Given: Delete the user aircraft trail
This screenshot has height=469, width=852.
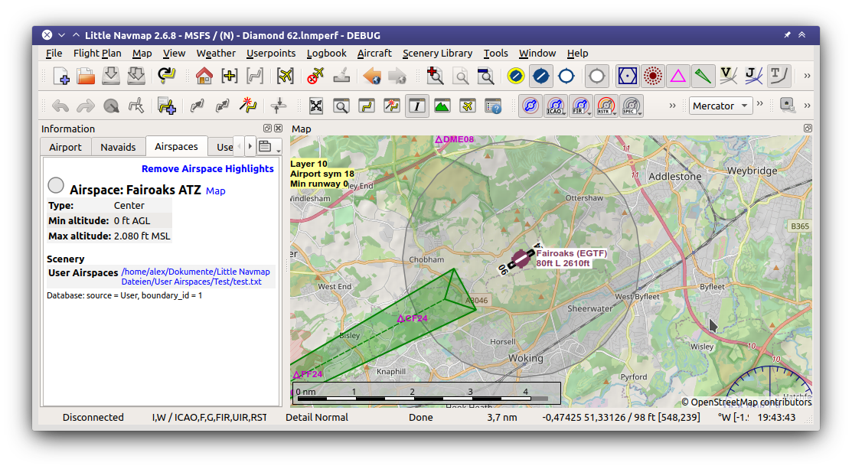Looking at the screenshot, I should [x=315, y=76].
